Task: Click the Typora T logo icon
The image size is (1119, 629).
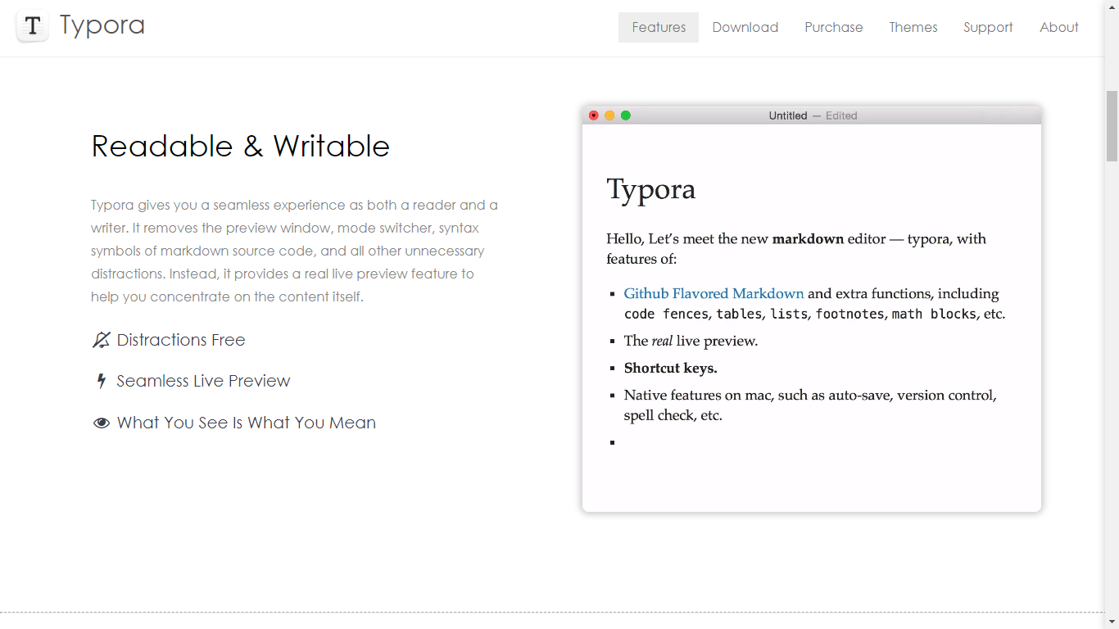Action: [33, 26]
